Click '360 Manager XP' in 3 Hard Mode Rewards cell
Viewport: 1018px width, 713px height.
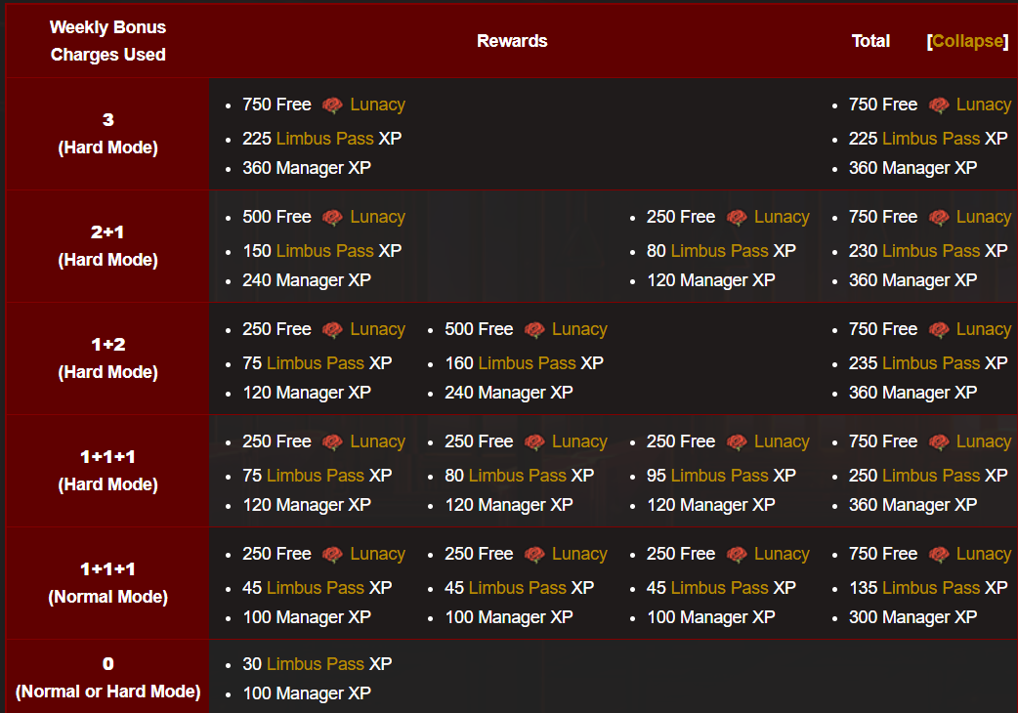307,168
